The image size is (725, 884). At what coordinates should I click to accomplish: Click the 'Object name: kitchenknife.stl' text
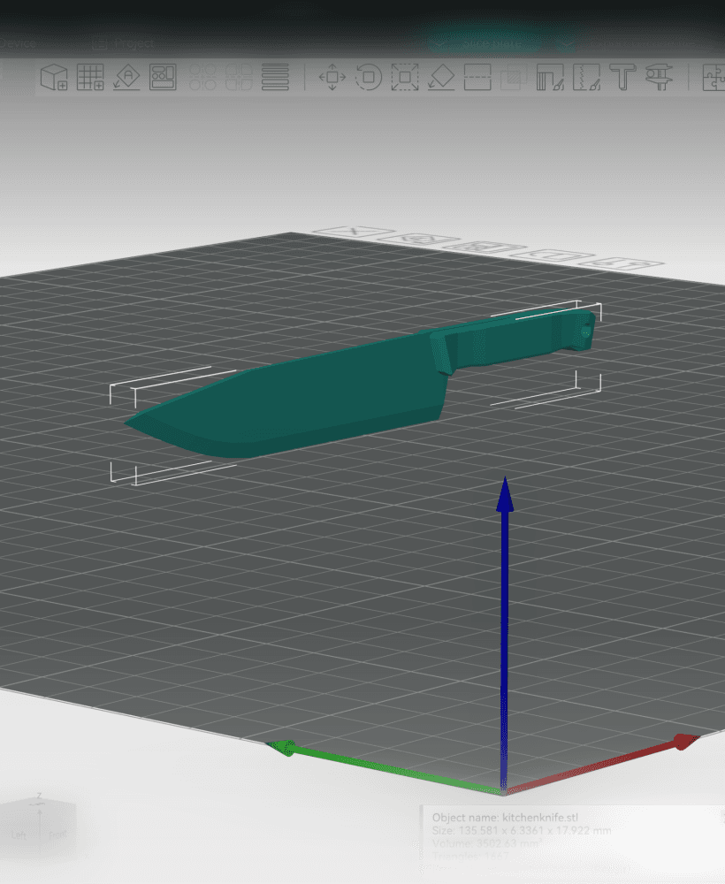505,818
